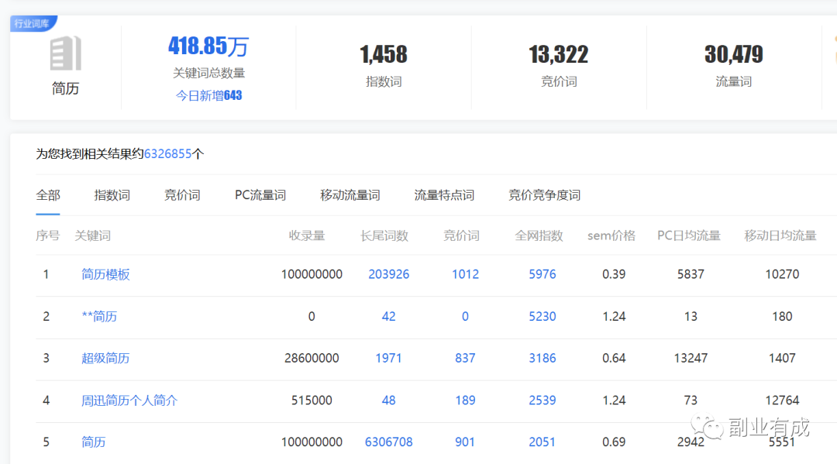Open keyword link 超级简历
This screenshot has width=837, height=464.
tap(105, 358)
